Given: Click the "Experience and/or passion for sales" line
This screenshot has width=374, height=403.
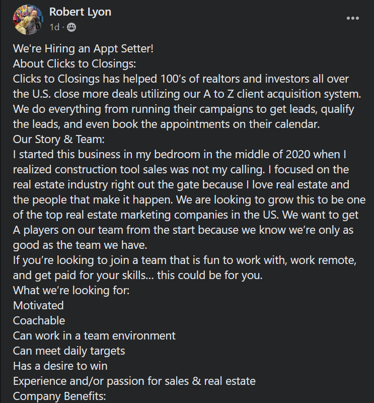Looking at the screenshot, I should [x=134, y=381].
